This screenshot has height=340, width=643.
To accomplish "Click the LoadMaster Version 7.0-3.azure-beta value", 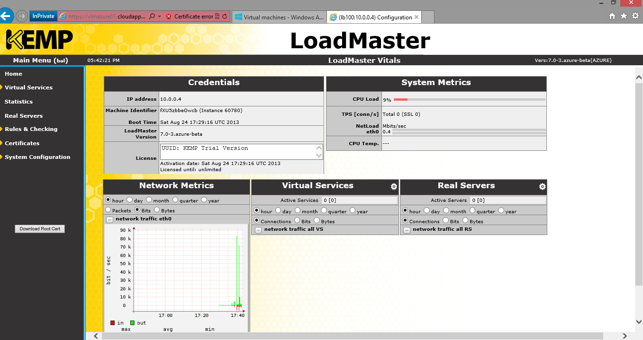I will pyautogui.click(x=181, y=134).
